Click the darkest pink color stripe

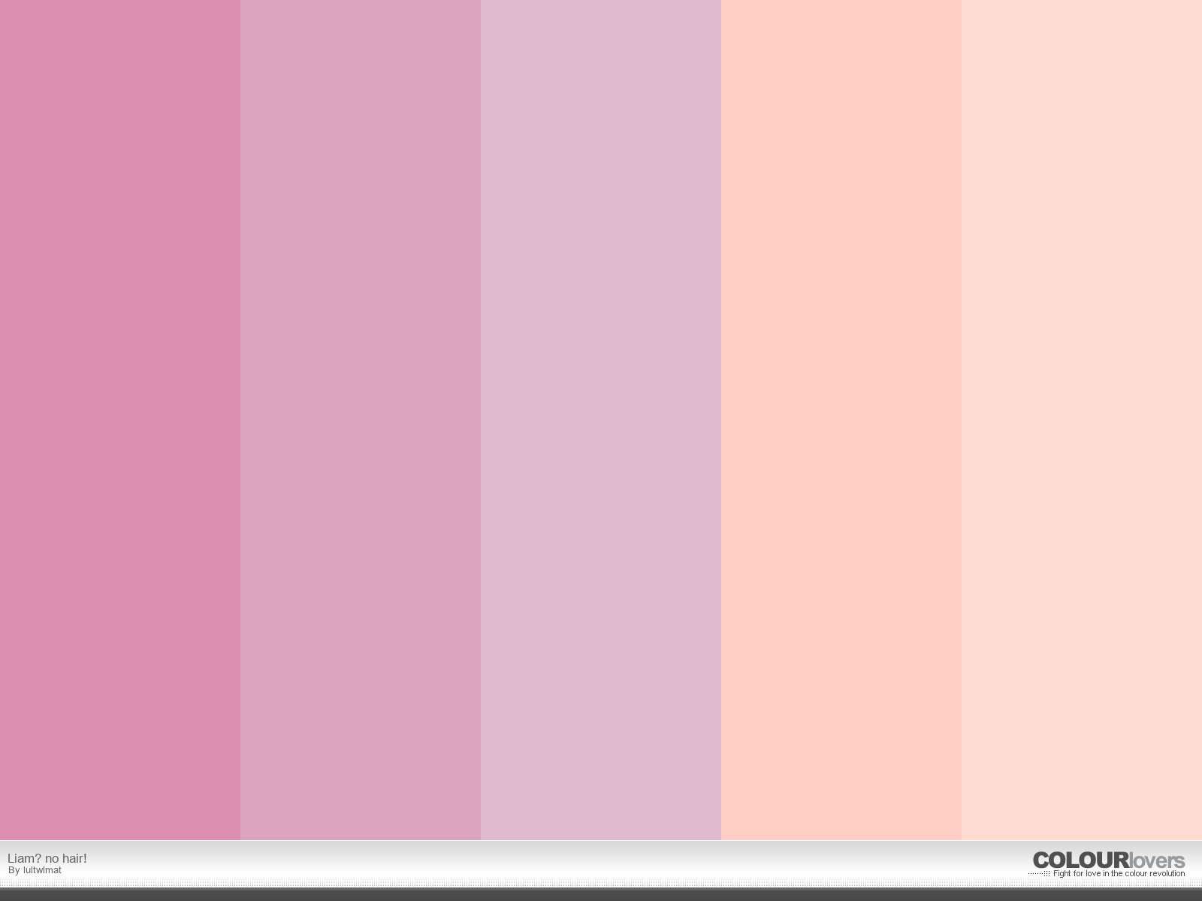click(120, 420)
